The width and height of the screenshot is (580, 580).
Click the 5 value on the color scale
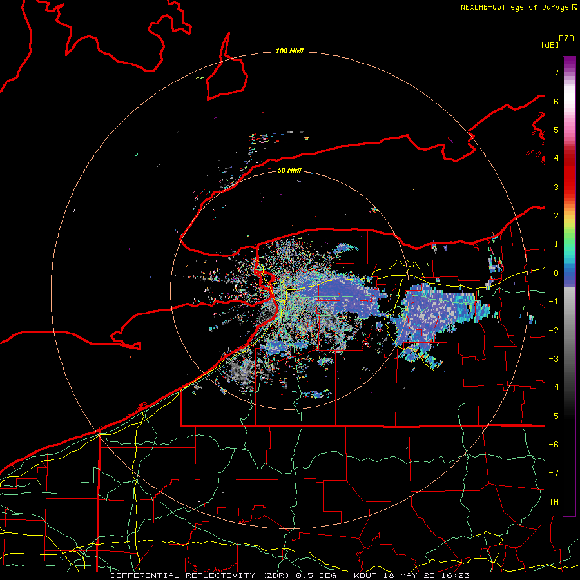(556, 130)
